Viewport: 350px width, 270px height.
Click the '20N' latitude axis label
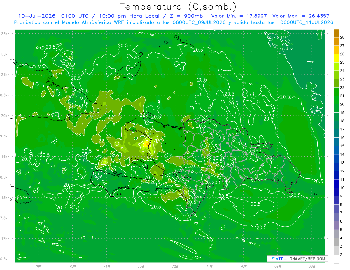[4, 116]
